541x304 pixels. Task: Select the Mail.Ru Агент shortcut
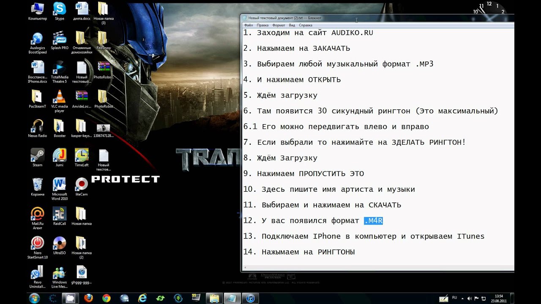[x=38, y=218]
